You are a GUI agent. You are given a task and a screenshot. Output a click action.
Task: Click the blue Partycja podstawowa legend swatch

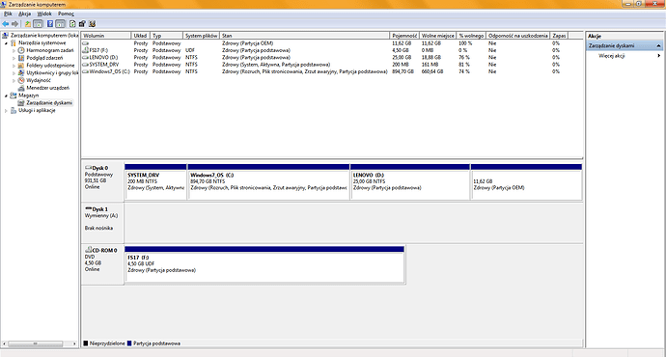(129, 343)
